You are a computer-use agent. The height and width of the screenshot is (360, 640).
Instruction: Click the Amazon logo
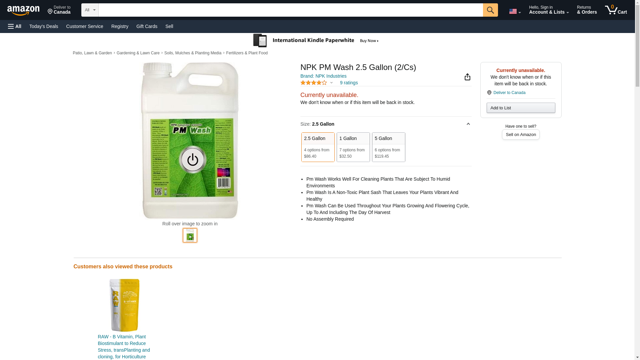[23, 10]
